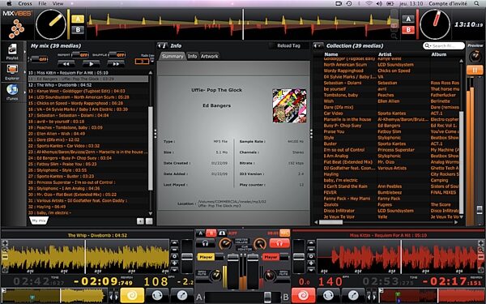Click deck B loop arrows button
Screen dimensions: 486x304
[328, 295]
